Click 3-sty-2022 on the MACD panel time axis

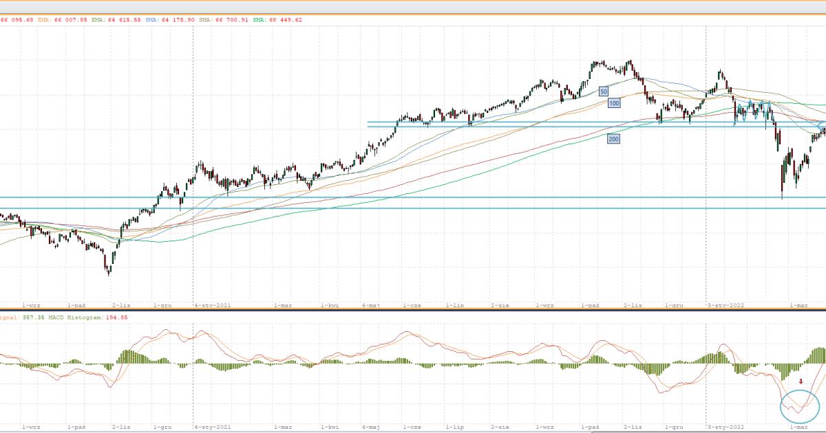pos(725,426)
